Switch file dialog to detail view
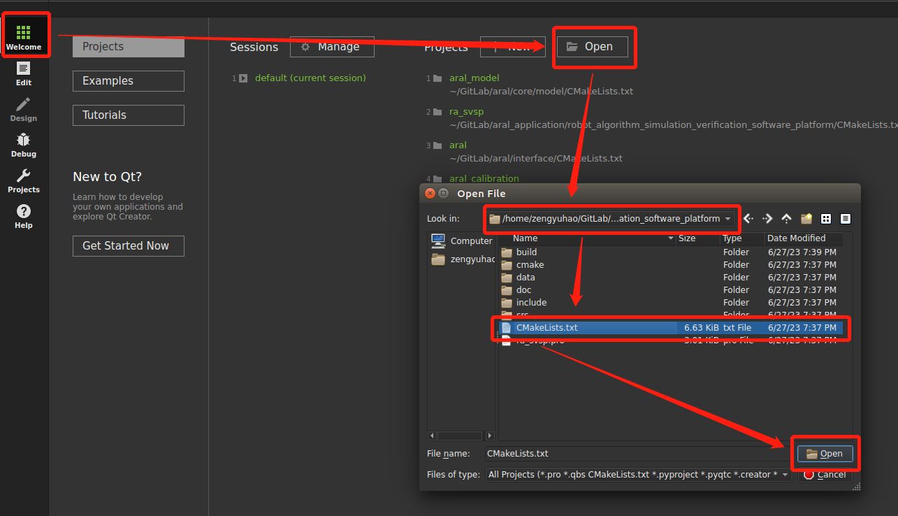 (x=846, y=219)
